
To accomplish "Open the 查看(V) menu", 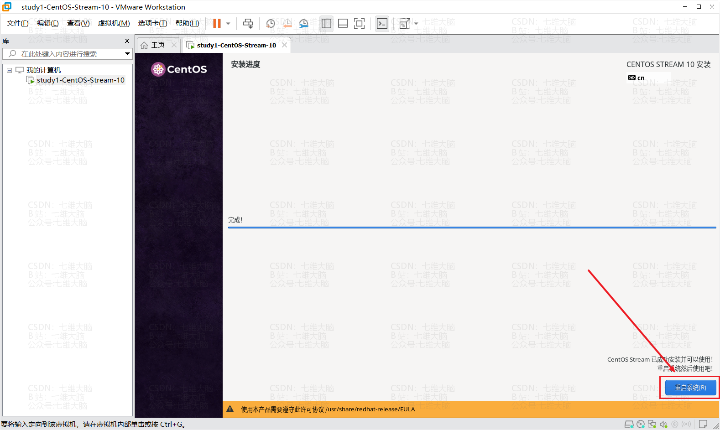I will coord(78,23).
